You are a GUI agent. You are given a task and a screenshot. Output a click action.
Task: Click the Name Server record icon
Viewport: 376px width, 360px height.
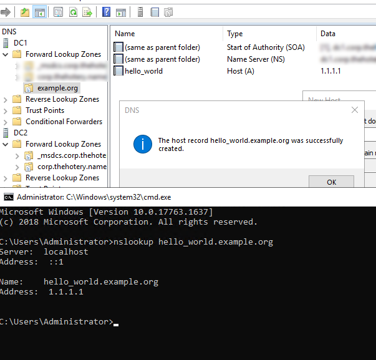pyautogui.click(x=118, y=59)
